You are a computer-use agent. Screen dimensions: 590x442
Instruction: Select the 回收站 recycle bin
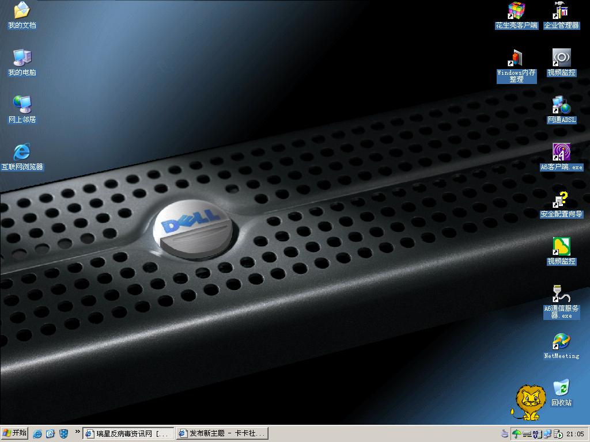561,393
